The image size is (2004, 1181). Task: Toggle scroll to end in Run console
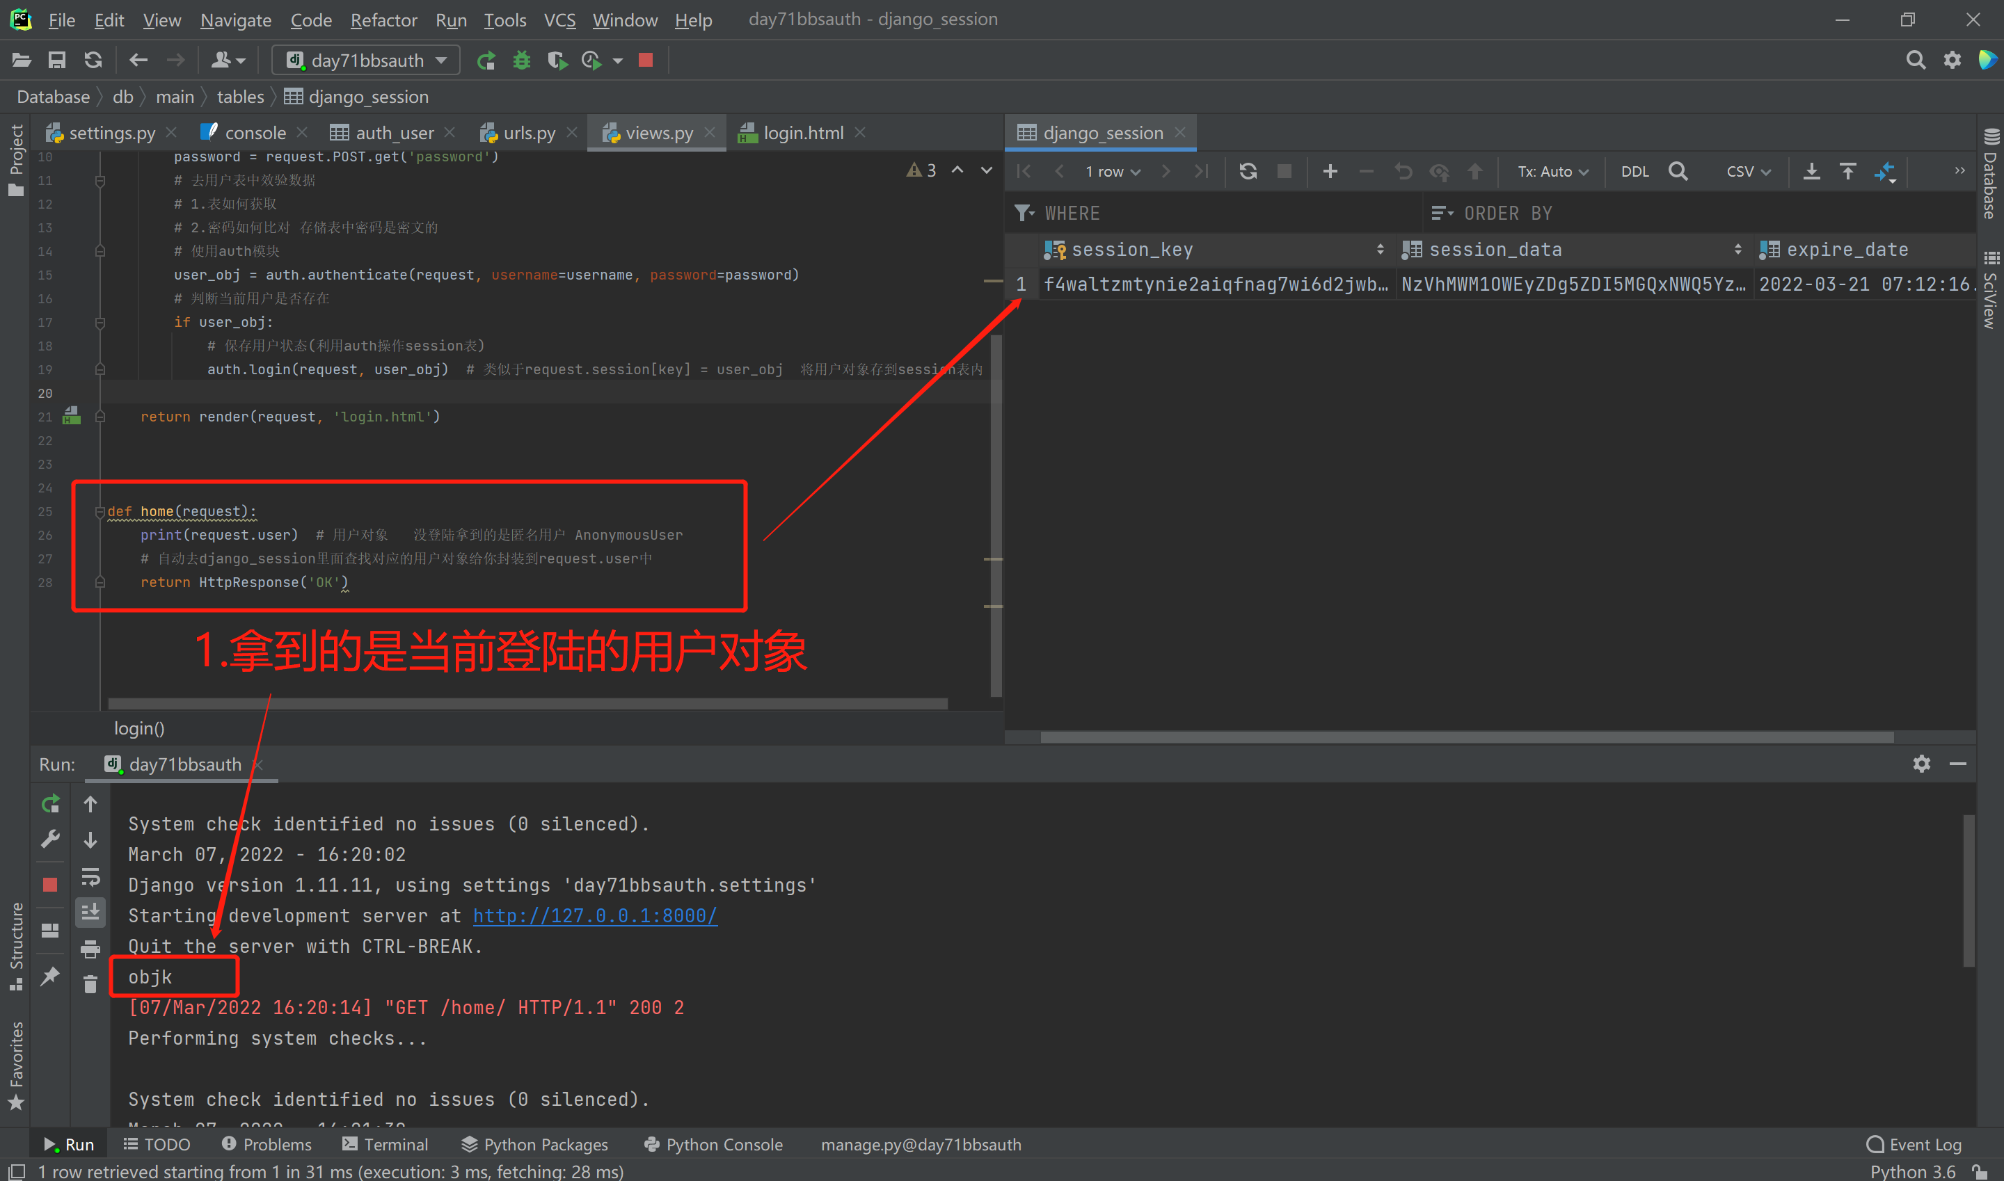(x=90, y=913)
